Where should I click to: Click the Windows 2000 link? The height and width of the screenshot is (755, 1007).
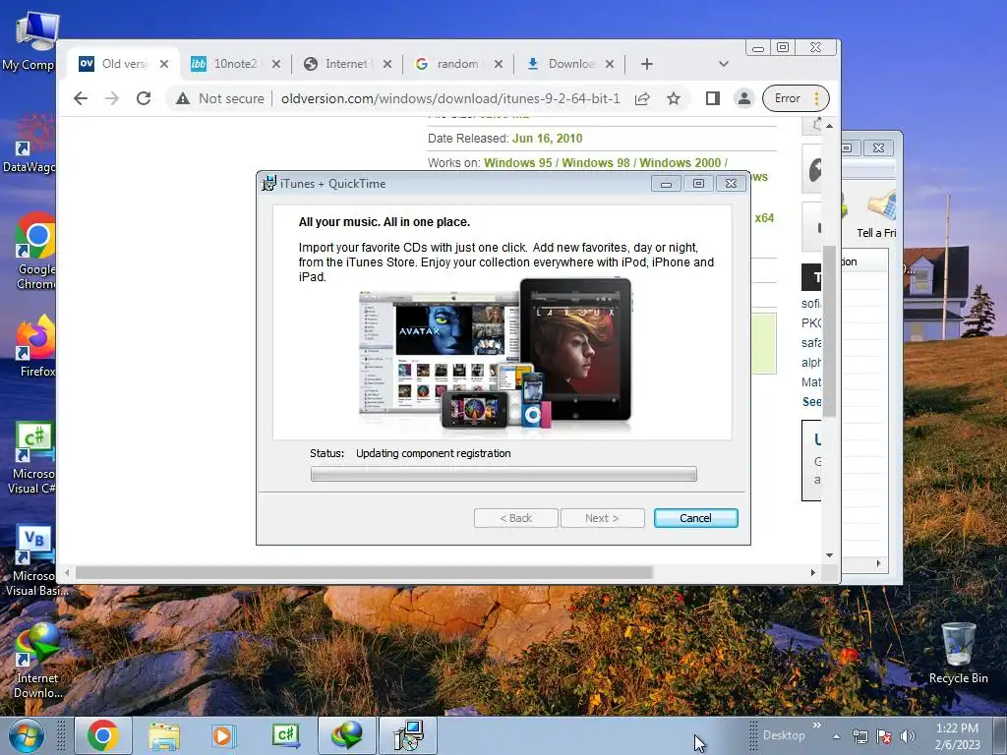[681, 162]
